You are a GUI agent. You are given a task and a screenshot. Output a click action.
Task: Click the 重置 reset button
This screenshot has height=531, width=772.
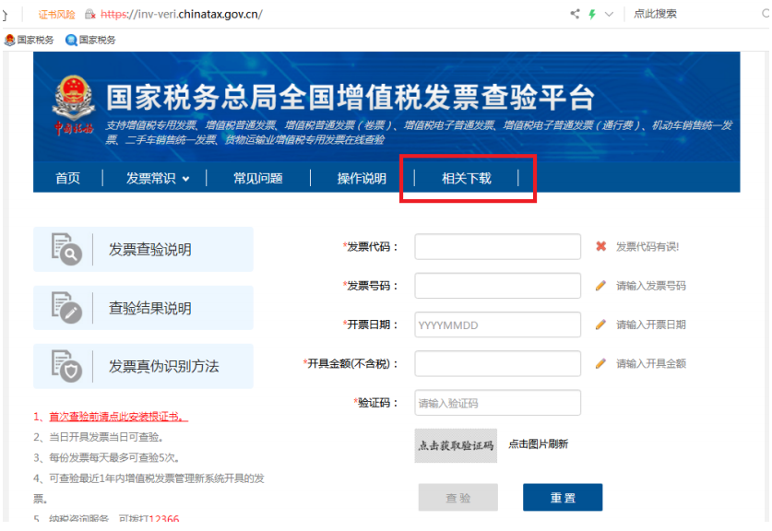(563, 498)
